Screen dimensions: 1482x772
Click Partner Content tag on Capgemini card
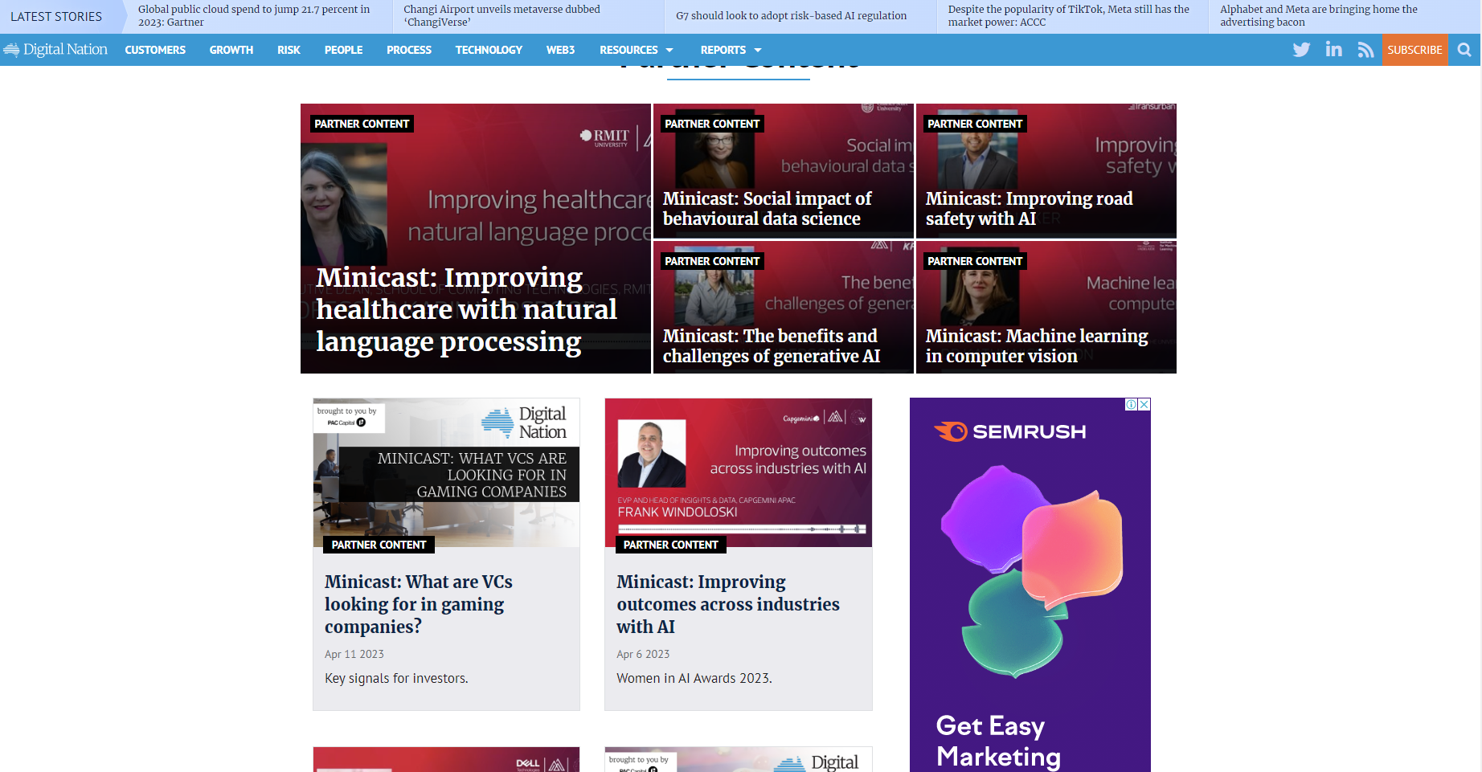coord(671,545)
